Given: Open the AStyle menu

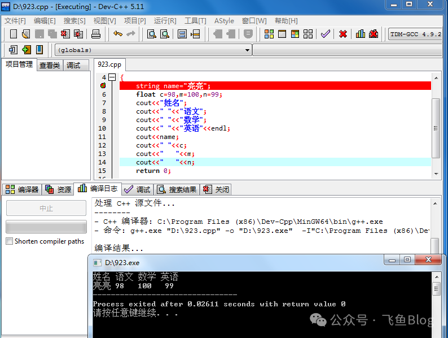Looking at the screenshot, I should tap(224, 21).
